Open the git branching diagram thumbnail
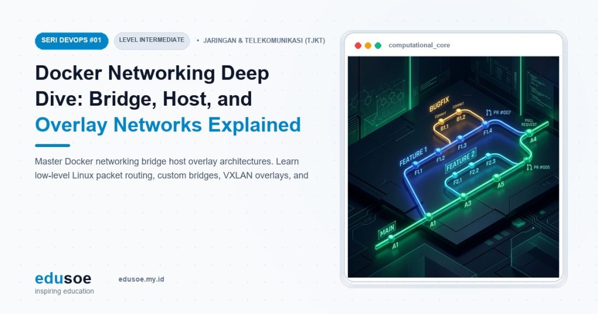This screenshot has height=314, width=598. point(453,167)
